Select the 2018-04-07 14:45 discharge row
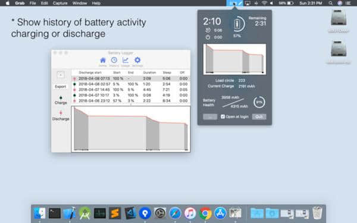The width and height of the screenshot is (357, 223). (x=131, y=90)
